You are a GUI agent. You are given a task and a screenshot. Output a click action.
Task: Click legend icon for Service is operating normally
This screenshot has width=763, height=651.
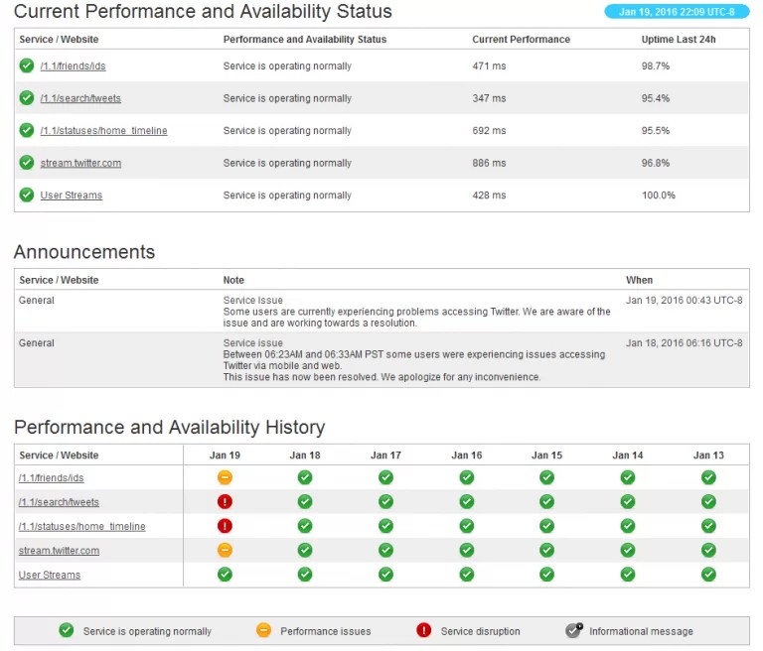coord(67,630)
